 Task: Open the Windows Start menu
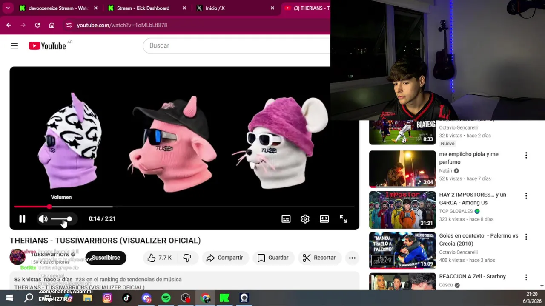[x=9, y=298]
